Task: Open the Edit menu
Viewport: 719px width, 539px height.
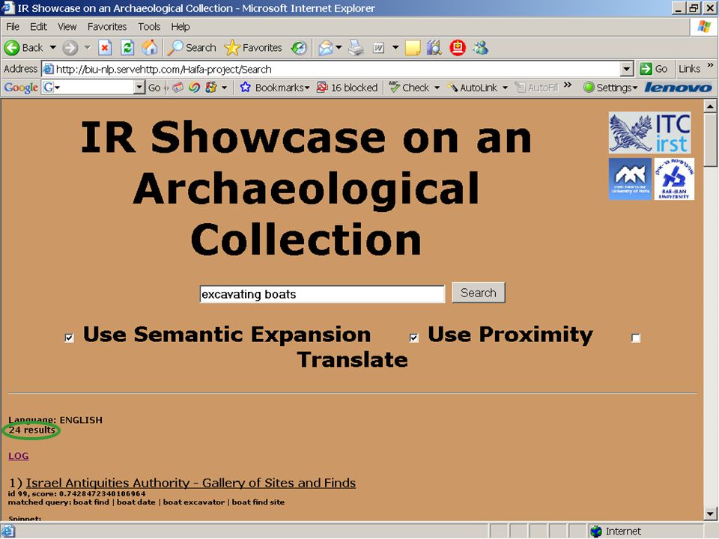Action: pyautogui.click(x=38, y=27)
